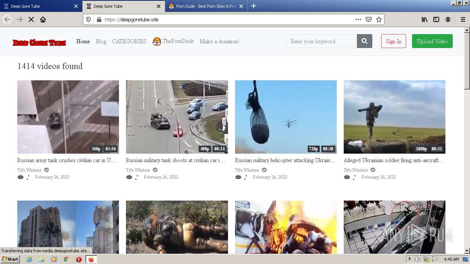Click the 4:40 AM taskbar clock
Viewport: 470px width, 264px height.
(x=451, y=259)
